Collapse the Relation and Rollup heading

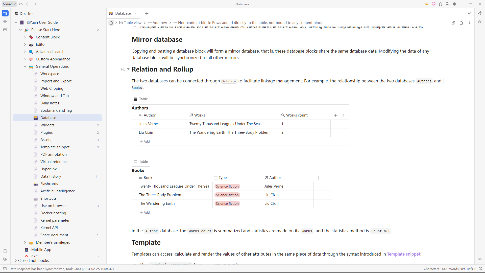[128, 69]
